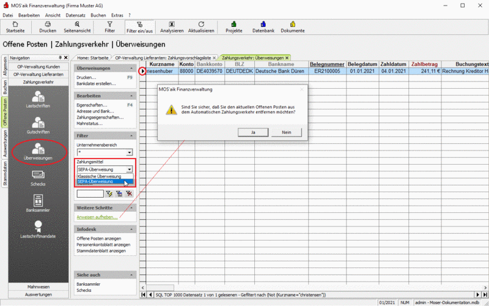This screenshot has height=306, width=489.
Task: Collapse the Siehe auch section
Action: coord(131,275)
